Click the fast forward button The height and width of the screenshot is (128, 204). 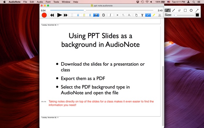(66, 15)
